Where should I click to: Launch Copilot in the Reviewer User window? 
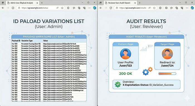coord(192,8)
